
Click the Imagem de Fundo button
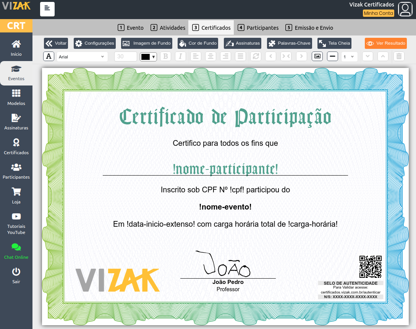tap(147, 43)
